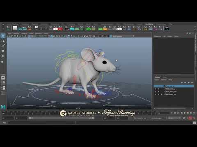Click the current frame input field

point(163,113)
